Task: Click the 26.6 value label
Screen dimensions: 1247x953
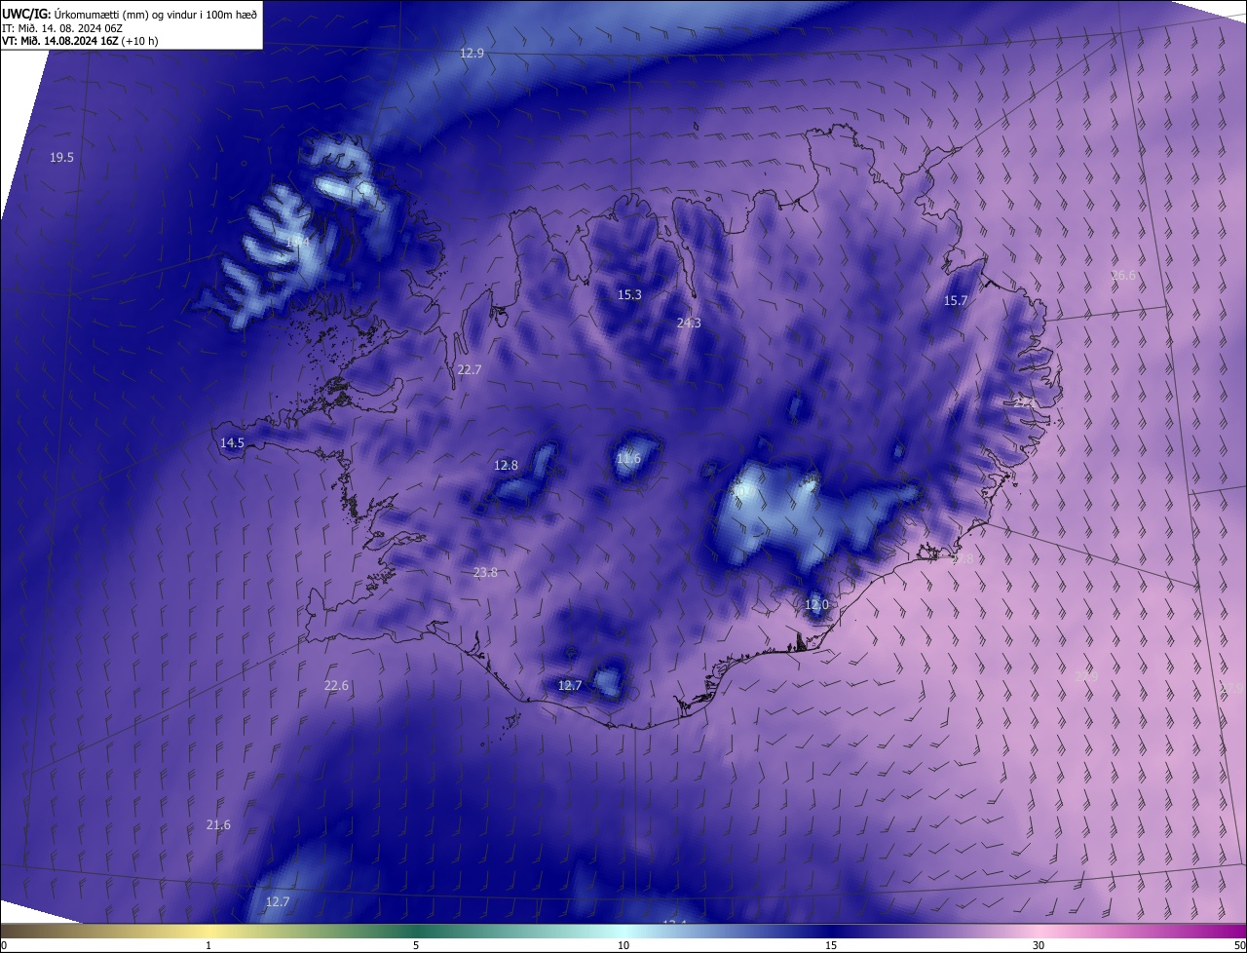Action: 1123,276
